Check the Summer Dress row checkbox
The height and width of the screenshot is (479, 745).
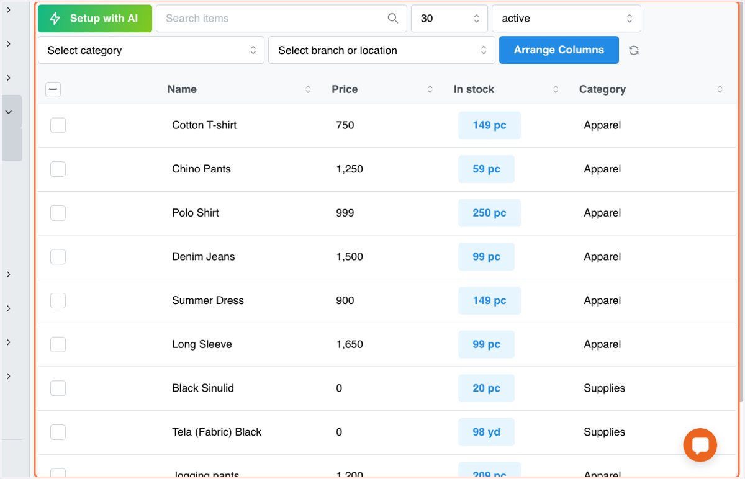(58, 300)
